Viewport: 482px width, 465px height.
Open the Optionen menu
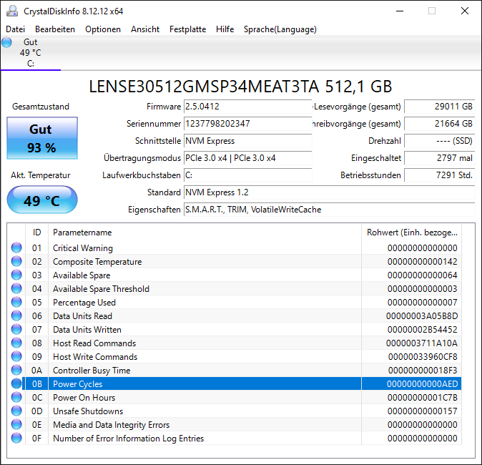click(103, 29)
